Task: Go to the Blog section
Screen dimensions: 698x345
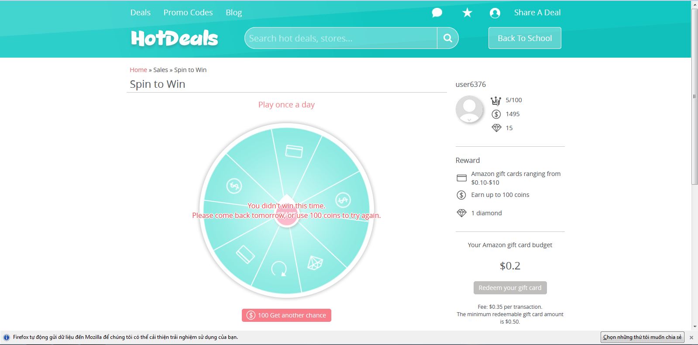Action: coord(234,13)
